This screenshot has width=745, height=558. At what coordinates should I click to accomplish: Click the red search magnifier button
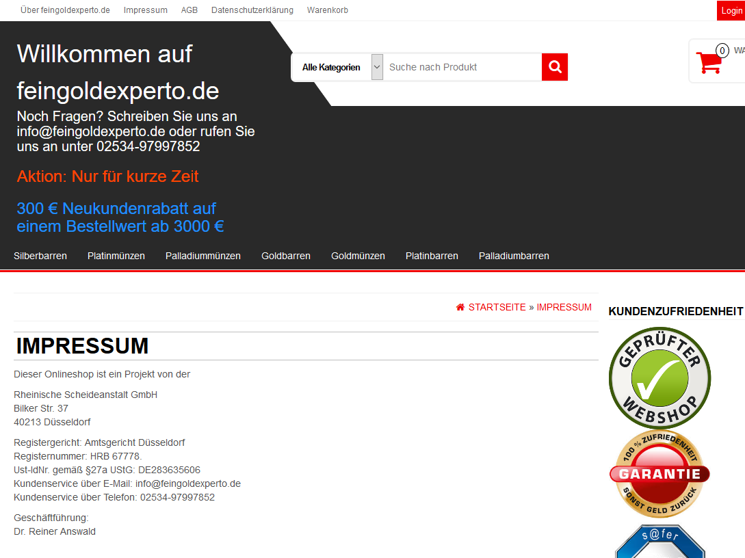click(554, 67)
